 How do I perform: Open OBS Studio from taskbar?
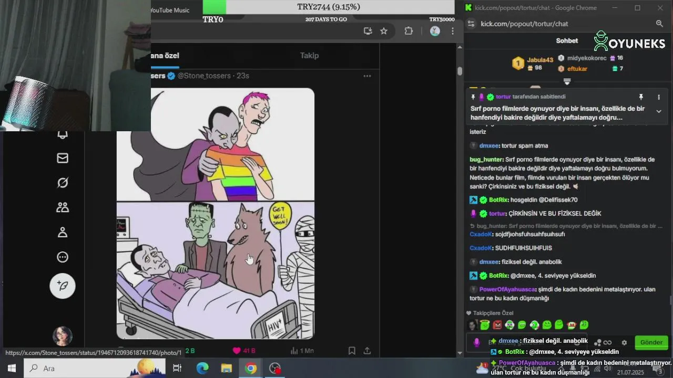click(275, 368)
